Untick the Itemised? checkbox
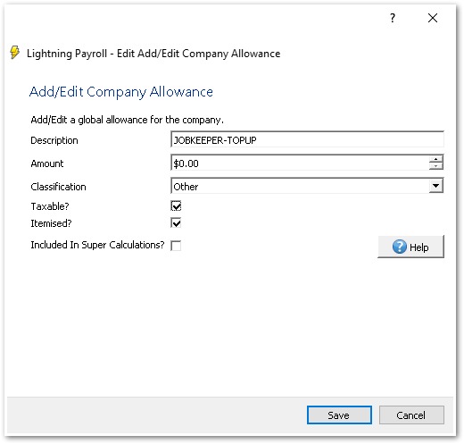The height and width of the screenshot is (444, 464). pos(176,222)
